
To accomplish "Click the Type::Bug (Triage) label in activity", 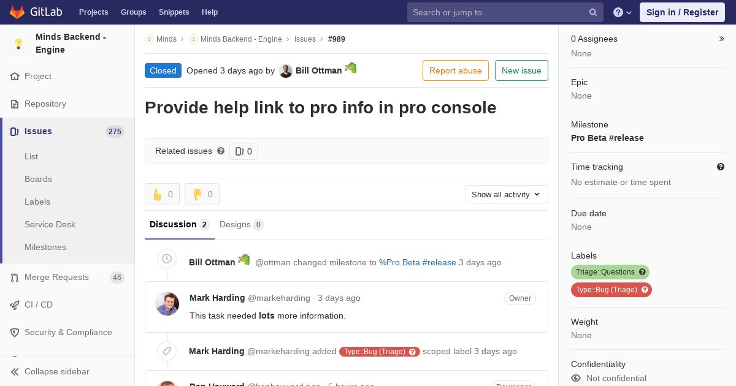I will pos(380,352).
